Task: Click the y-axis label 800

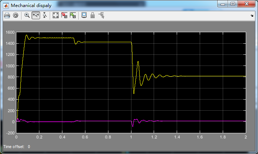Action: pos(11,77)
